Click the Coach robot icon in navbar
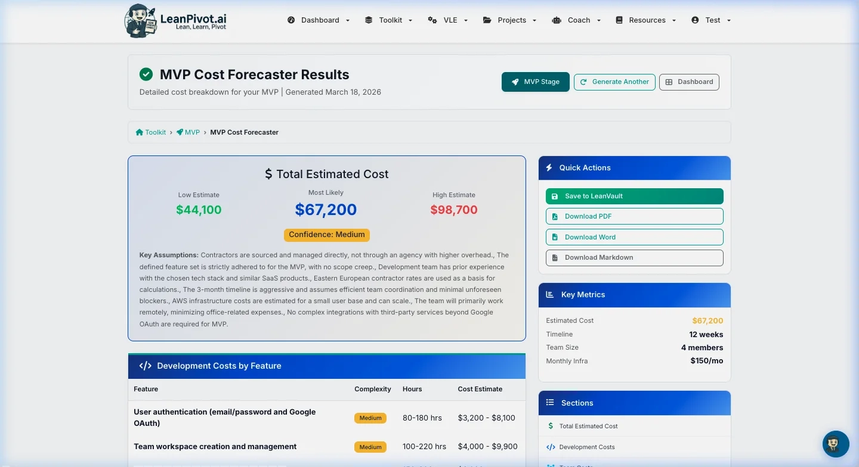Screen dimensions: 859x467 pyautogui.click(x=557, y=20)
